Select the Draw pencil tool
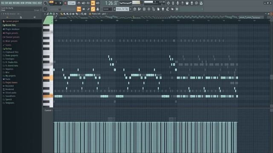The height and width of the screenshot is (153, 273). 61,14
